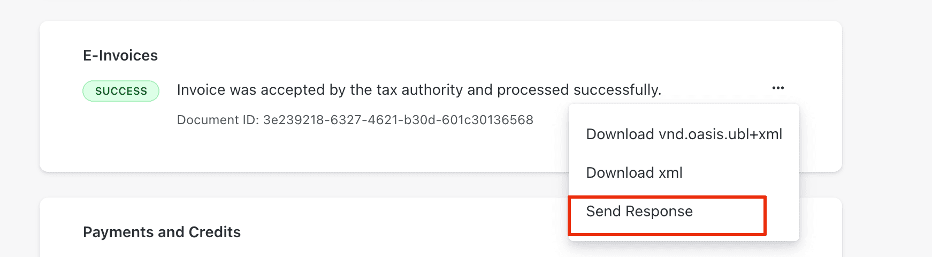The image size is (932, 257).
Task: Select Download vnd.oasis.ubl+xml
Action: pos(684,134)
